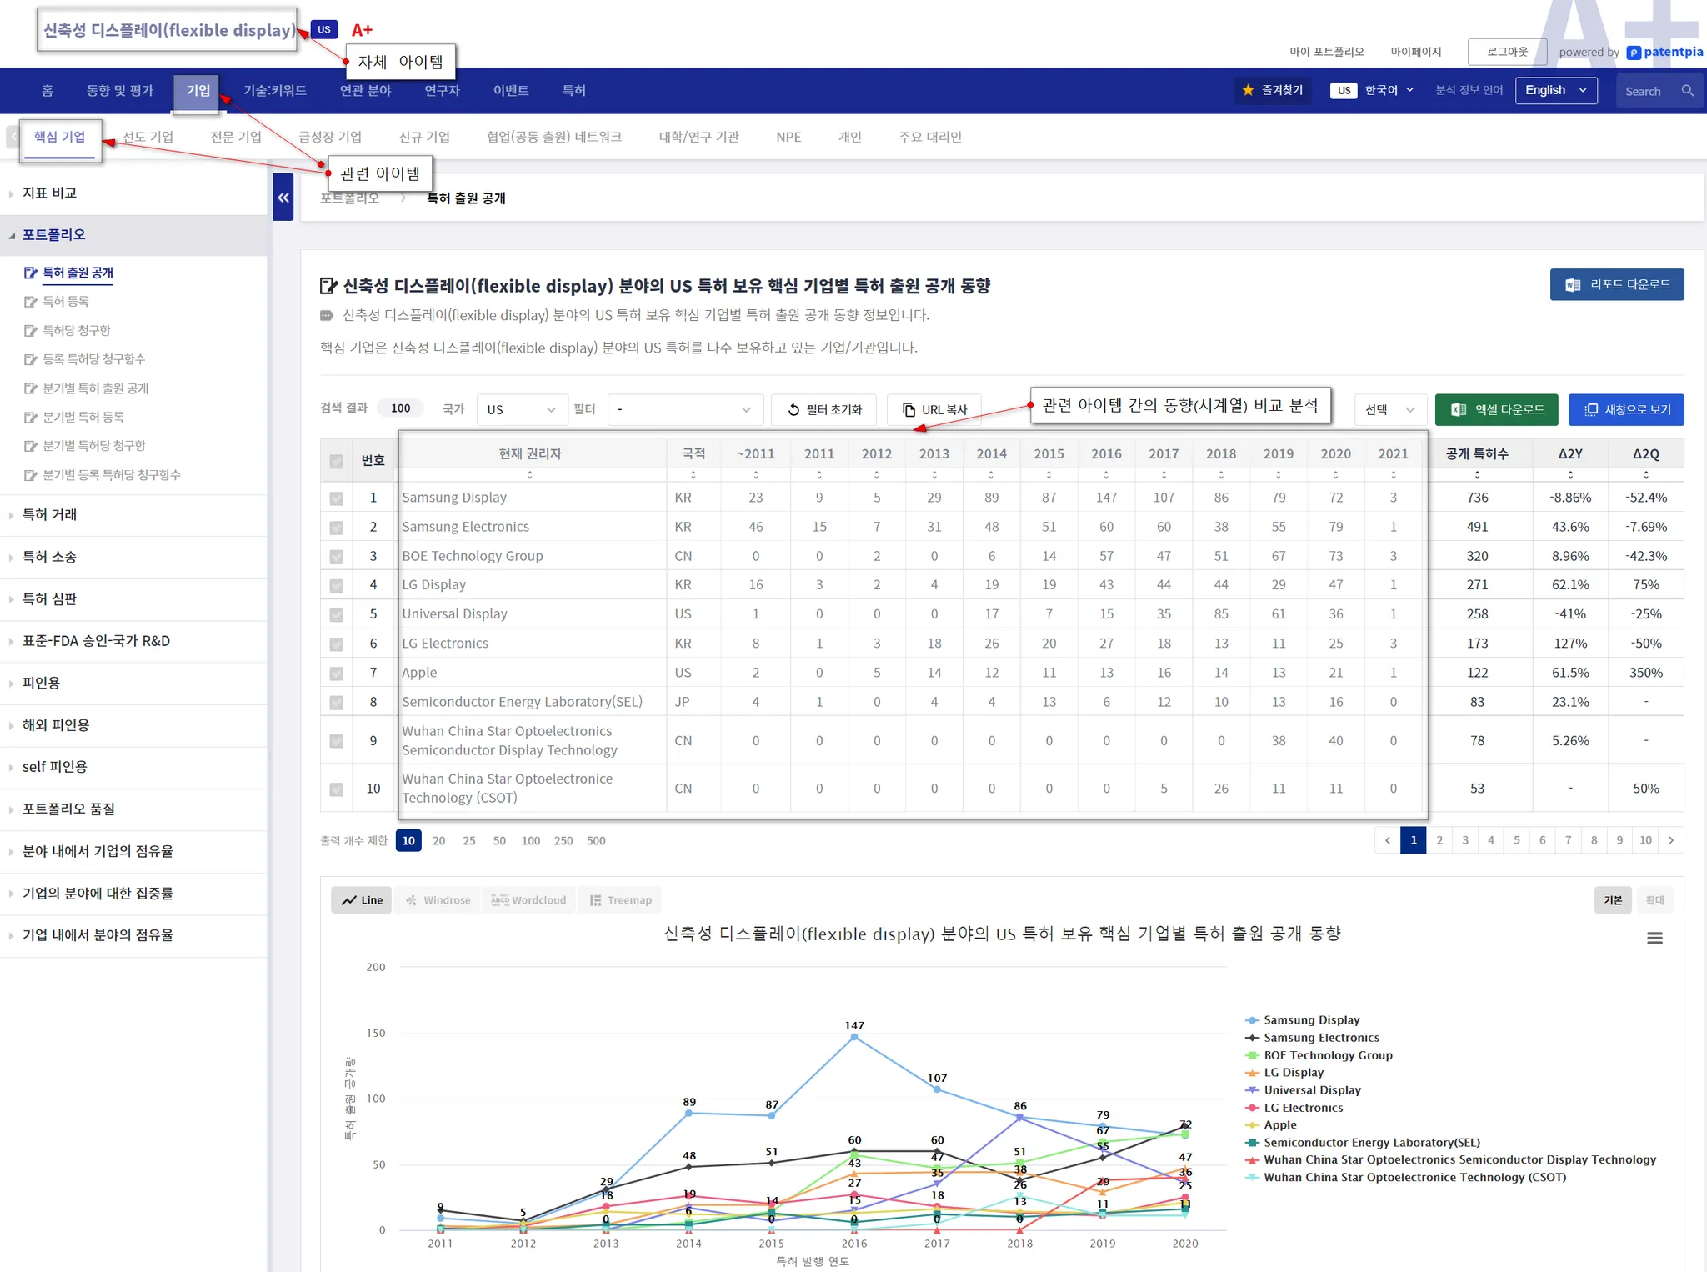Switch chart to Treemap view

(x=620, y=900)
